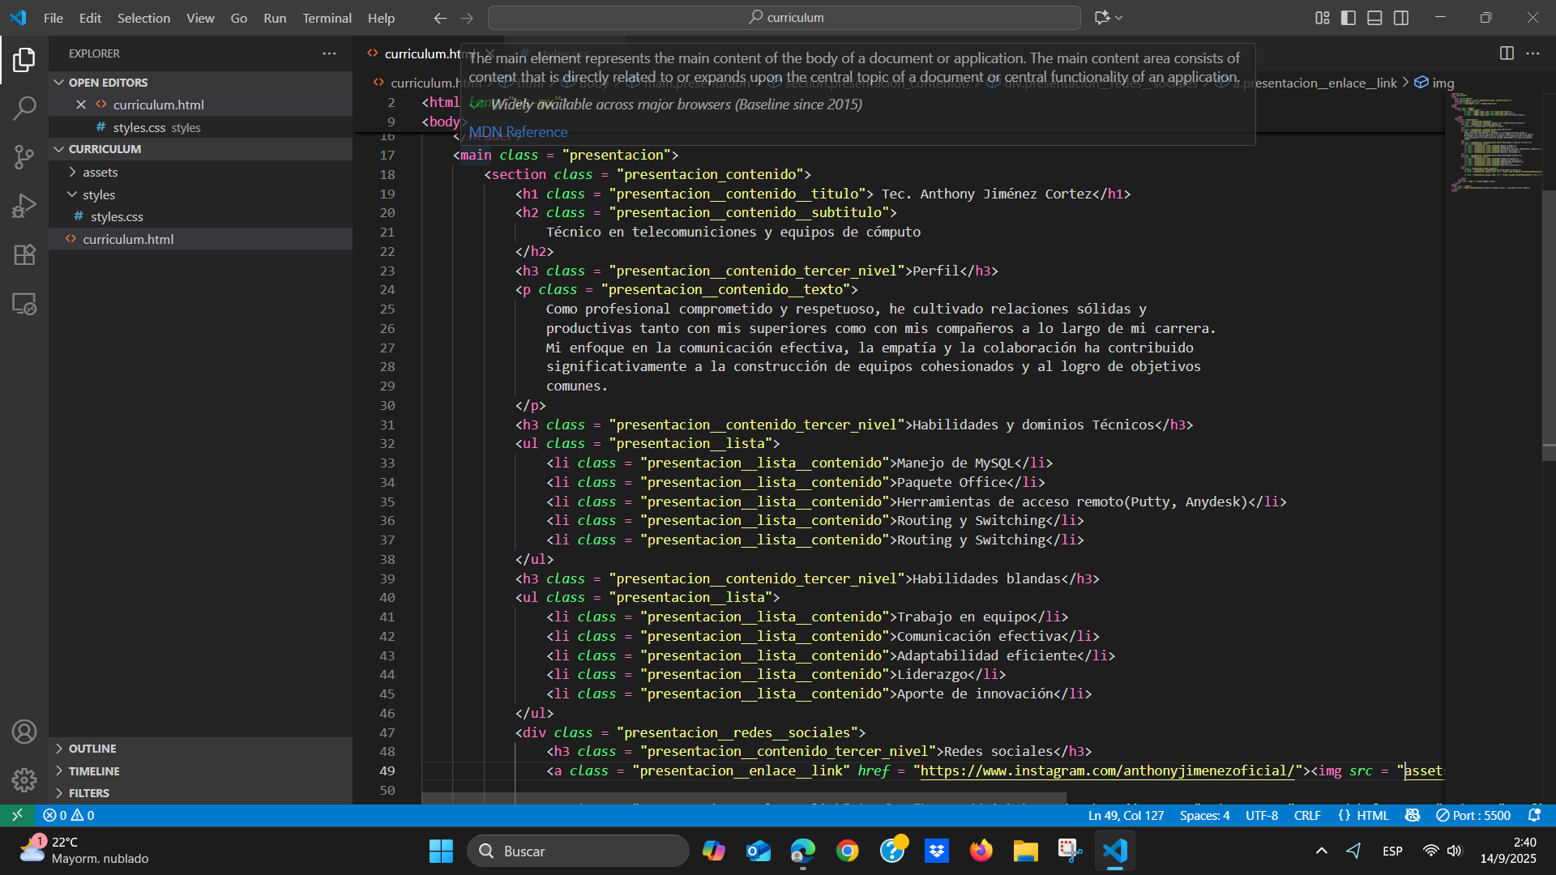Open the Edit menu
The image size is (1556, 875).
pos(90,18)
